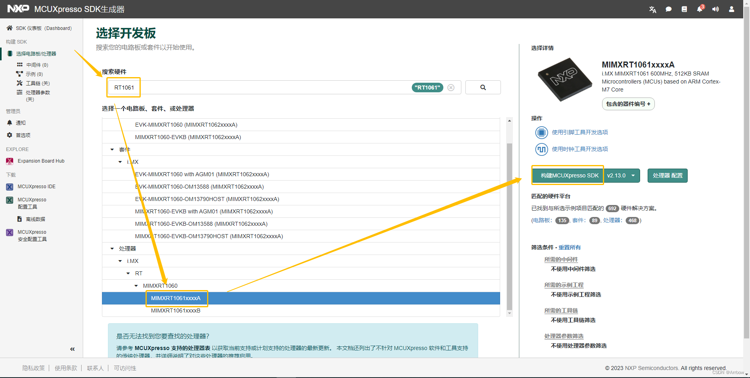Select MIMXRT1060-EVKB-OM13588 kit row
750x378 pixels.
click(301, 224)
